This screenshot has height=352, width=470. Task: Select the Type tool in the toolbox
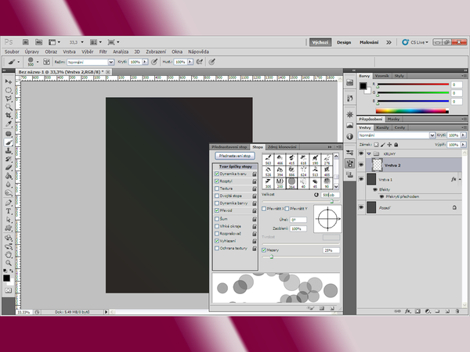[x=9, y=211]
